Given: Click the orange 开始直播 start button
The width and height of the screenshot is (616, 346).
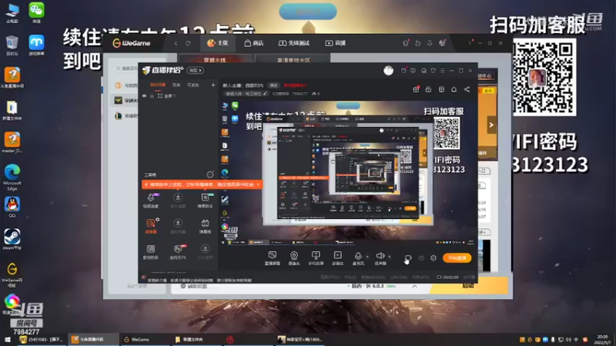Looking at the screenshot, I should 457,258.
